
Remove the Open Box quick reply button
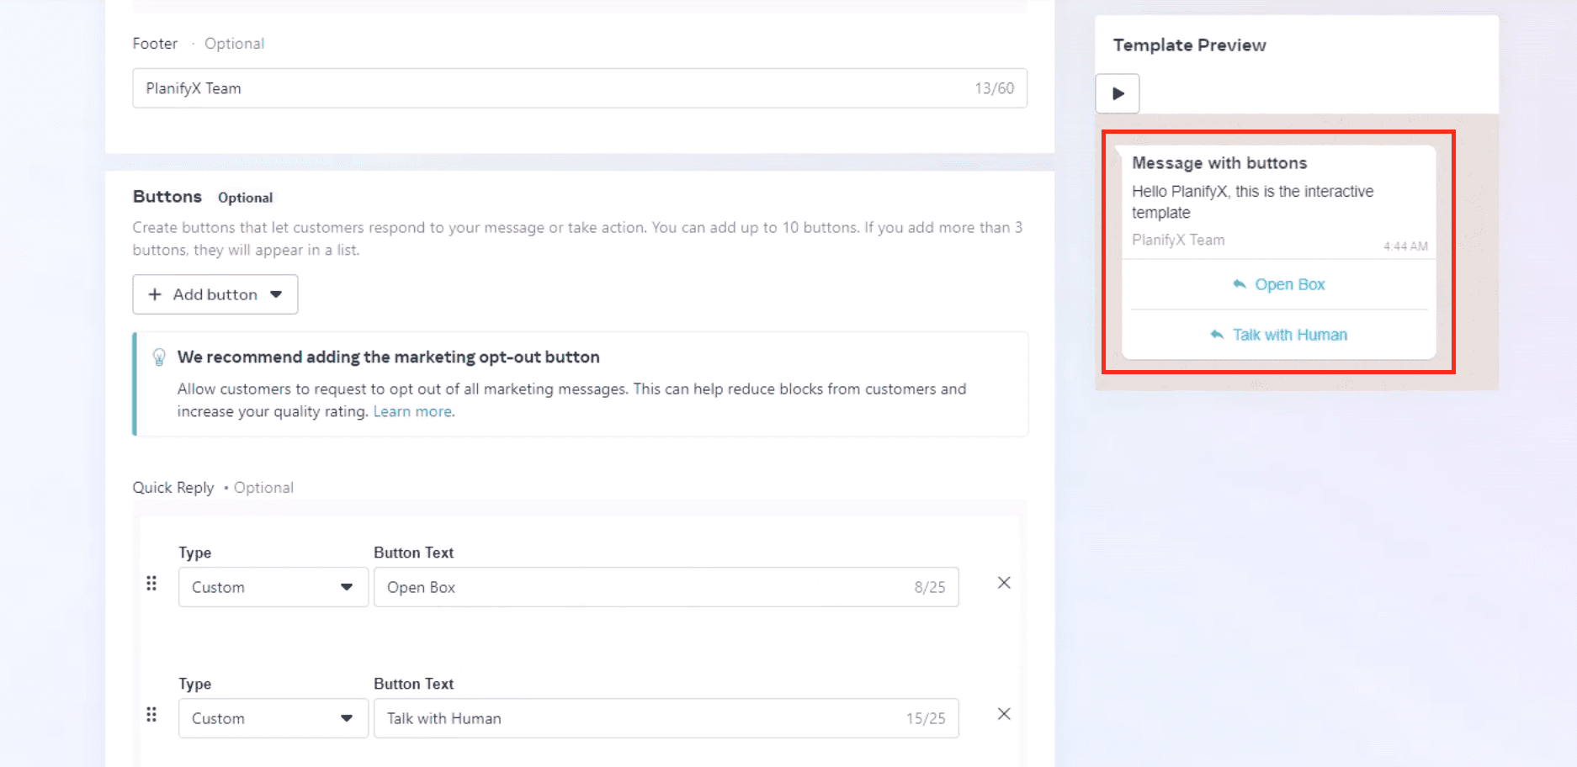1004,583
